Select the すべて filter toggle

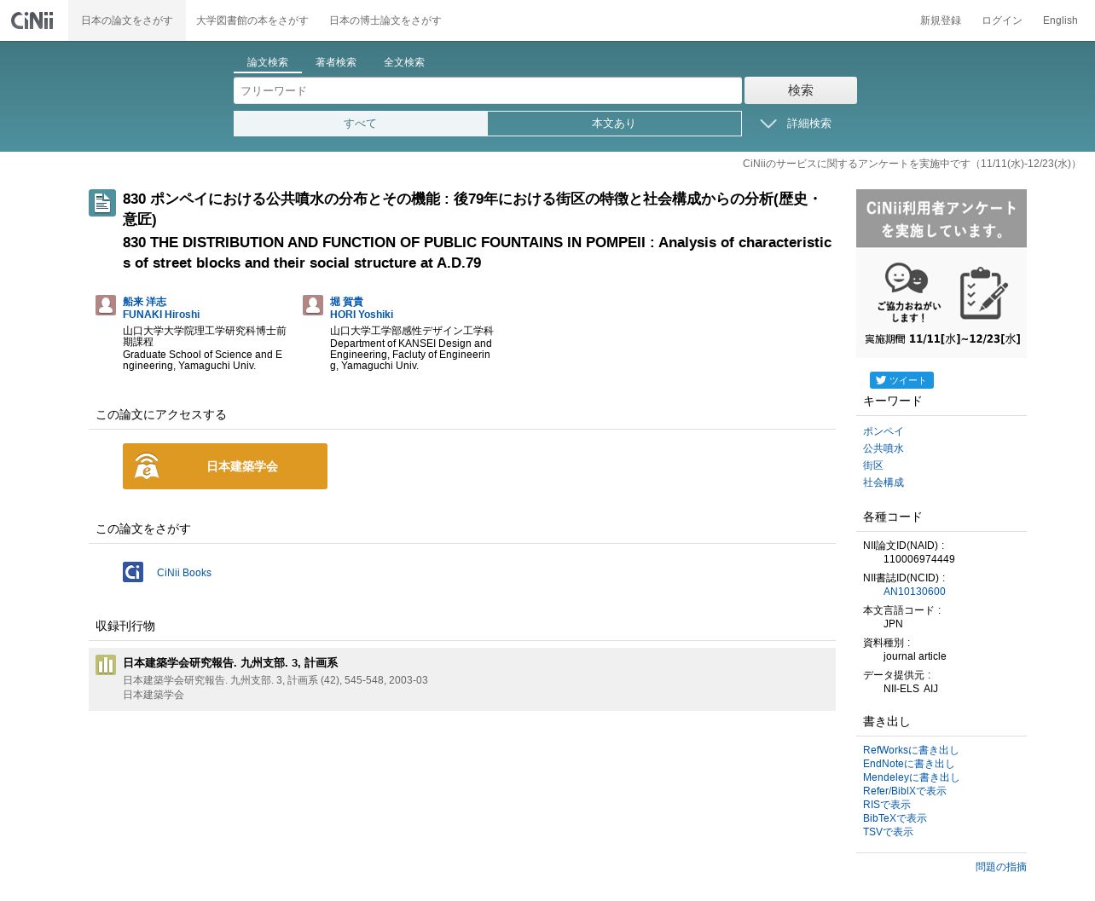(360, 124)
